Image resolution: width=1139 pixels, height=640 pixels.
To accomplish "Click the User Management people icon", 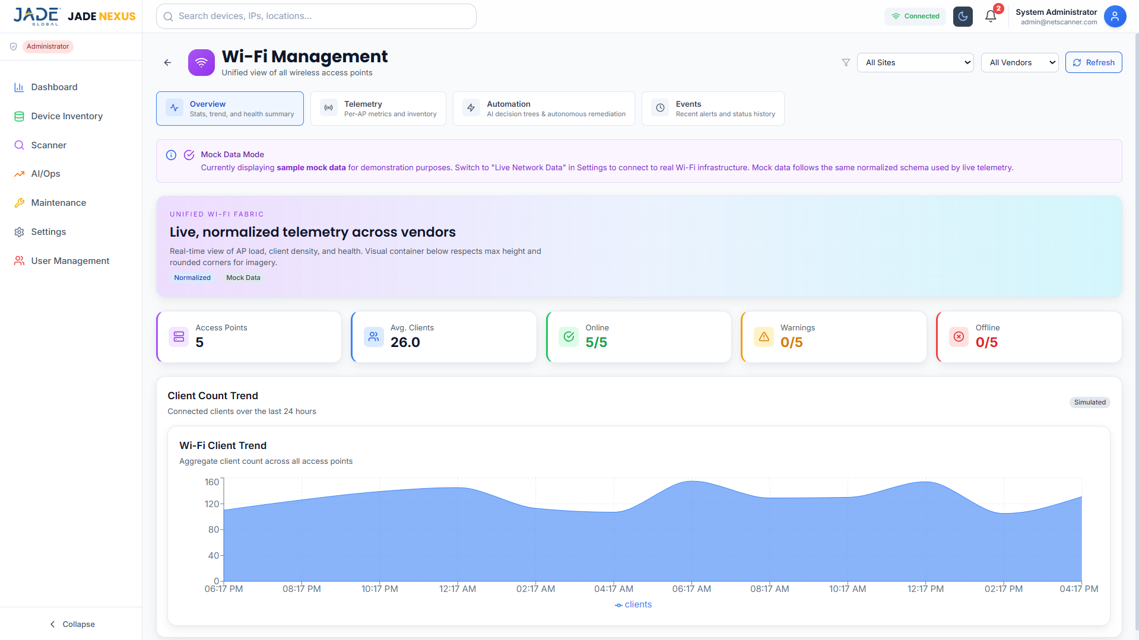I will point(19,261).
